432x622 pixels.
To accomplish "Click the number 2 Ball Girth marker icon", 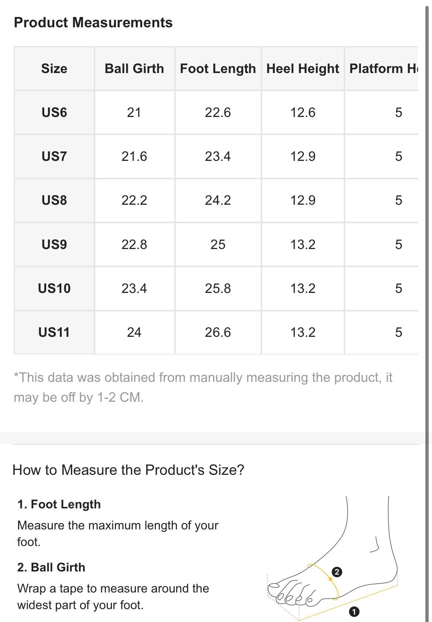I will 337,572.
